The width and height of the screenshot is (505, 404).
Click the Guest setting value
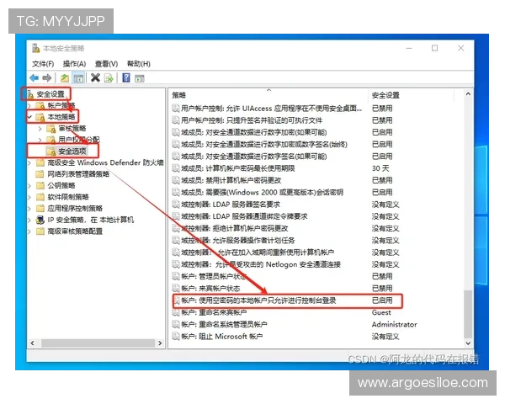click(x=381, y=312)
